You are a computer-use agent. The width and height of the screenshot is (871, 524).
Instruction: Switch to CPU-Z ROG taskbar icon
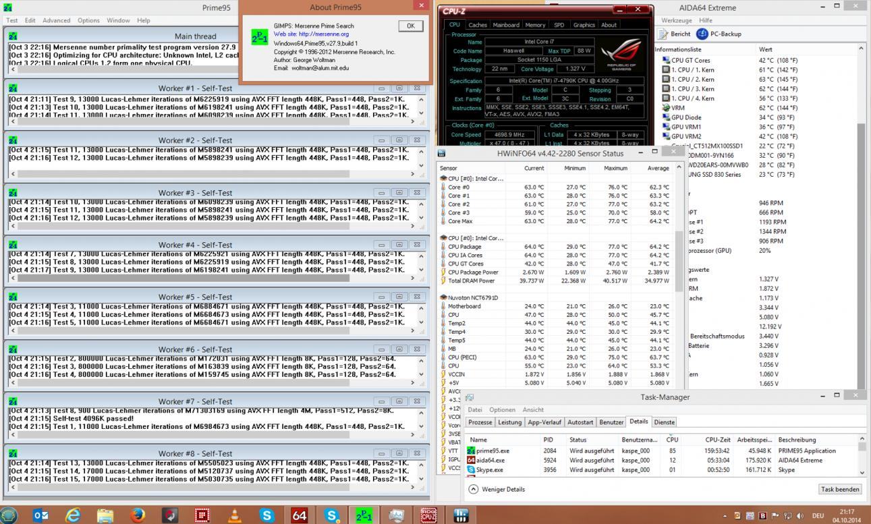(429, 515)
